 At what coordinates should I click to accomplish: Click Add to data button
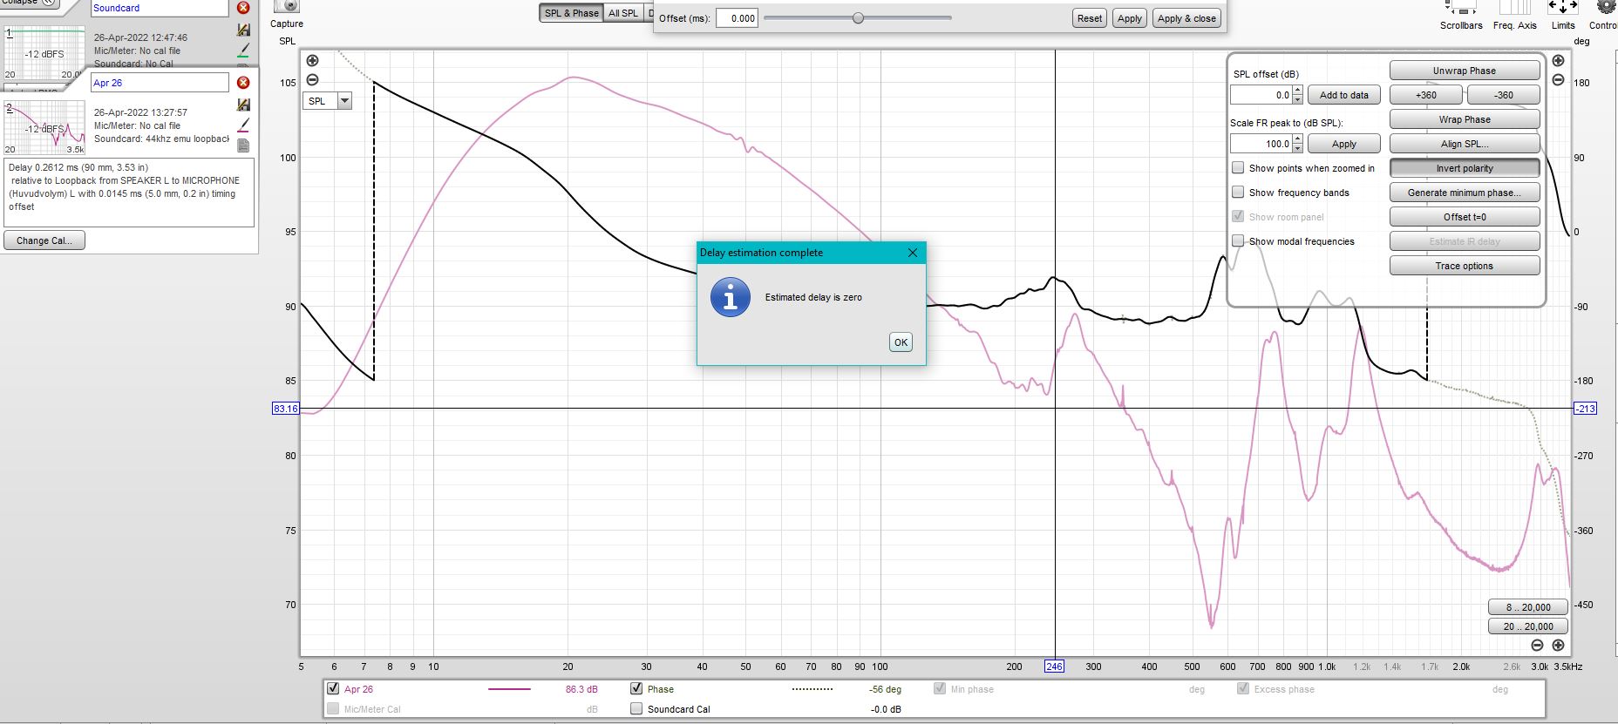[x=1343, y=95]
